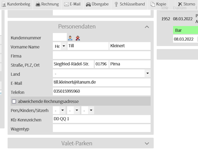Viewport: 198px width, 152px height.
Task: Edit the Telefon field 035015995960
Action: (x=102, y=91)
